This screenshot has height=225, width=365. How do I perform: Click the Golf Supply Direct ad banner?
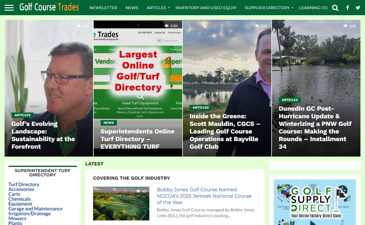pyautogui.click(x=315, y=202)
